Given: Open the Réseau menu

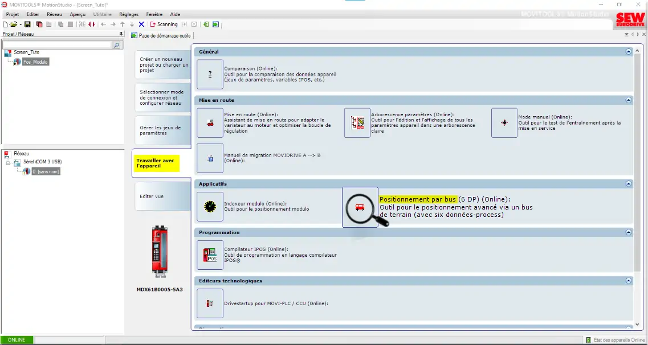Looking at the screenshot, I should point(54,14).
